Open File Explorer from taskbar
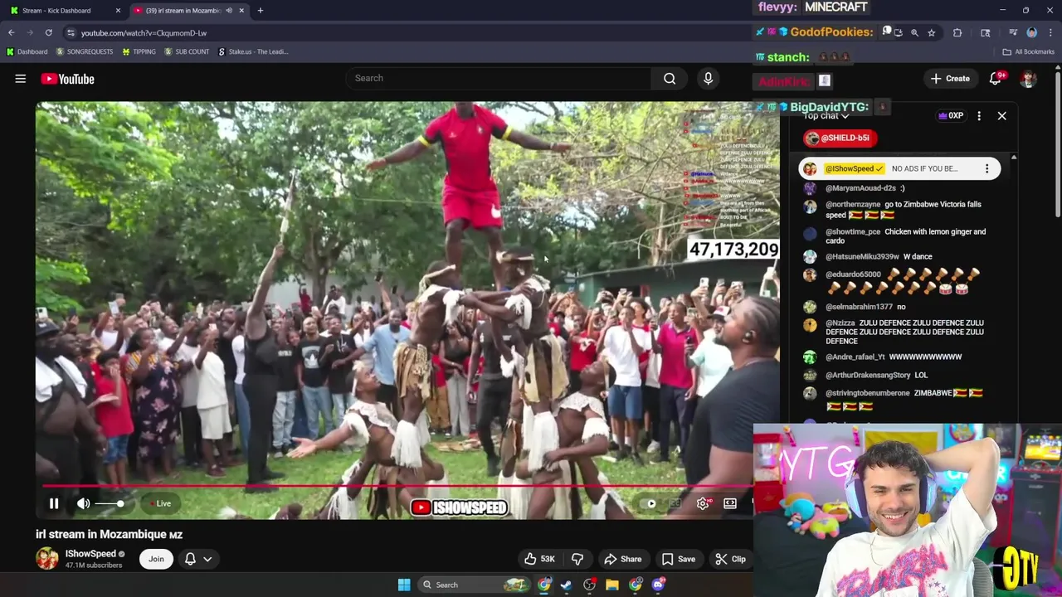The image size is (1062, 597). 612,585
